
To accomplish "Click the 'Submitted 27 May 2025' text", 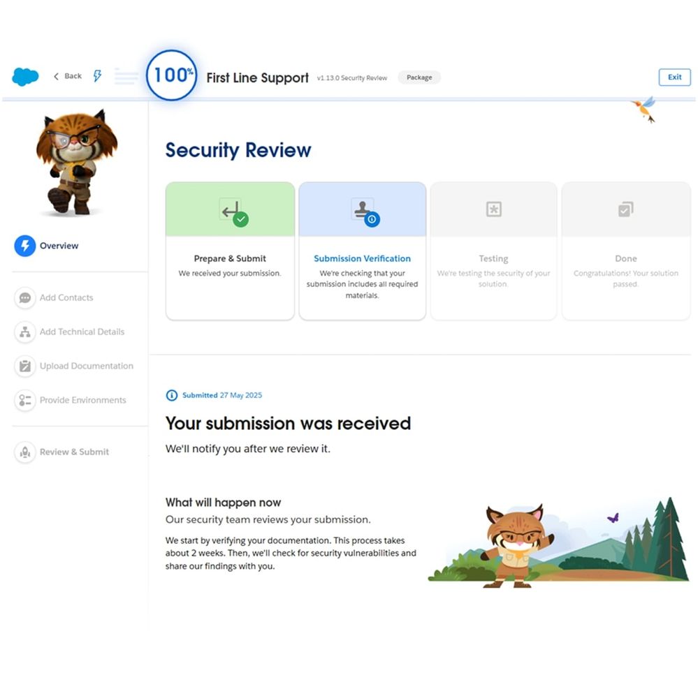I will pos(222,395).
